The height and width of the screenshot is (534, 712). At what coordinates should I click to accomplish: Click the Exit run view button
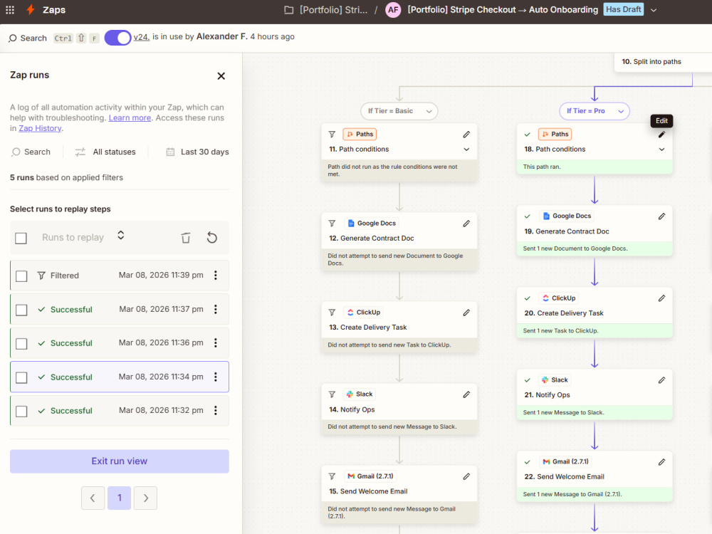coord(120,461)
